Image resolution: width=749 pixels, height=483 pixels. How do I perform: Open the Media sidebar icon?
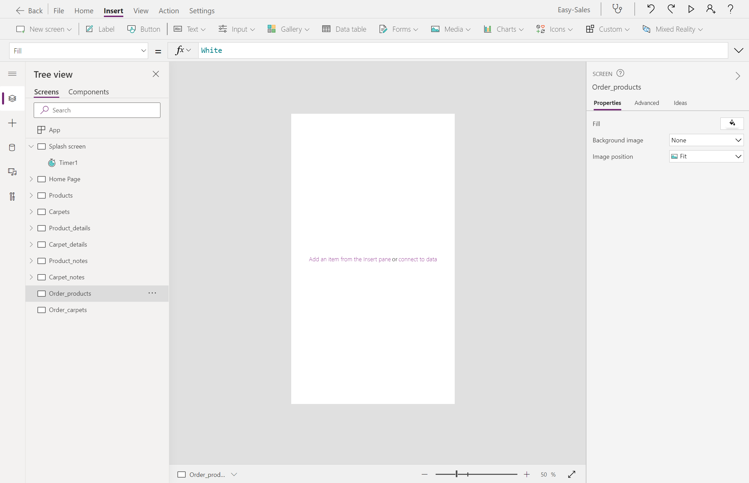pos(12,172)
